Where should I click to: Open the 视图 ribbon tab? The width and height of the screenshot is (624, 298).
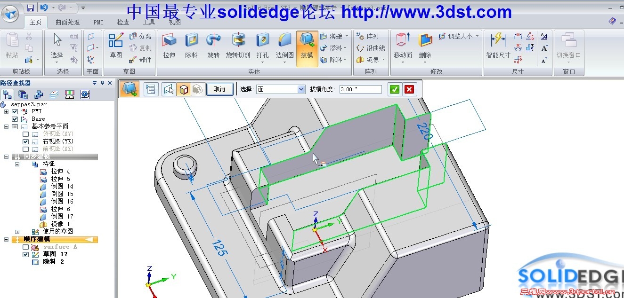(175, 22)
